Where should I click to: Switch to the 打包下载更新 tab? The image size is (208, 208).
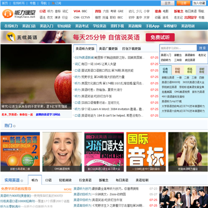(x=132, y=49)
